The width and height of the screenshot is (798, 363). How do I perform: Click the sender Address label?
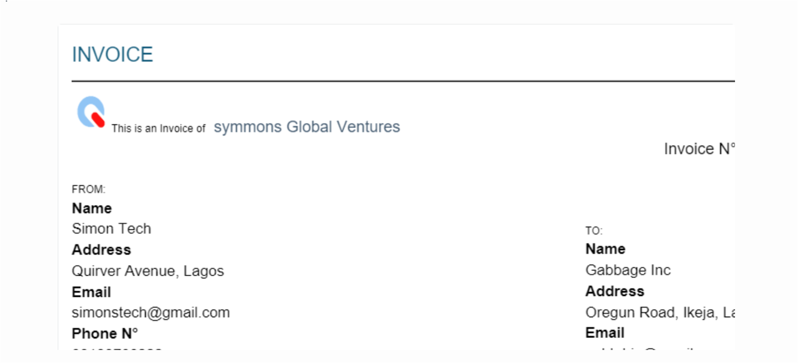coord(102,250)
